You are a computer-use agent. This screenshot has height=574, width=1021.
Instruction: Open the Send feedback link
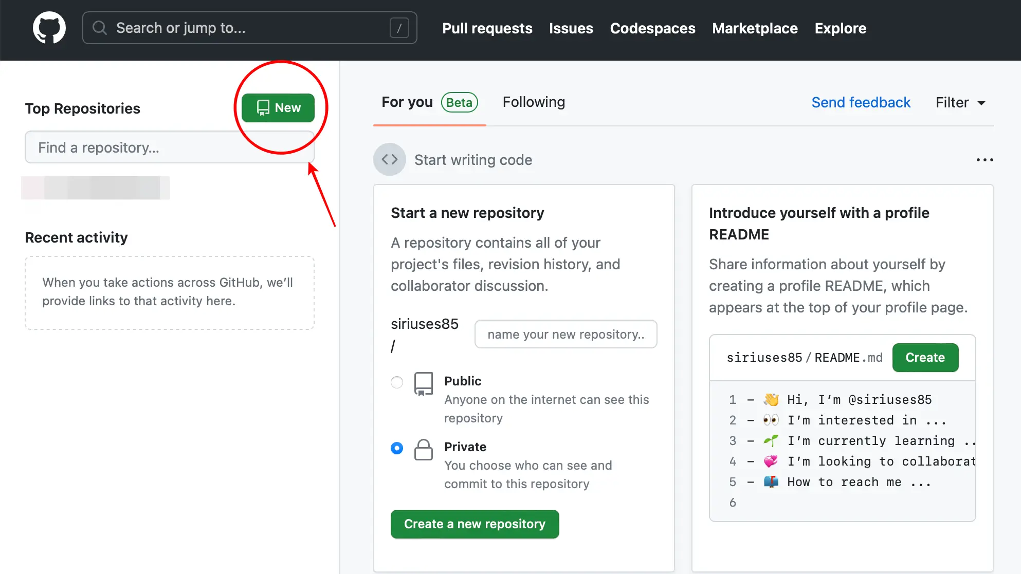pos(861,102)
